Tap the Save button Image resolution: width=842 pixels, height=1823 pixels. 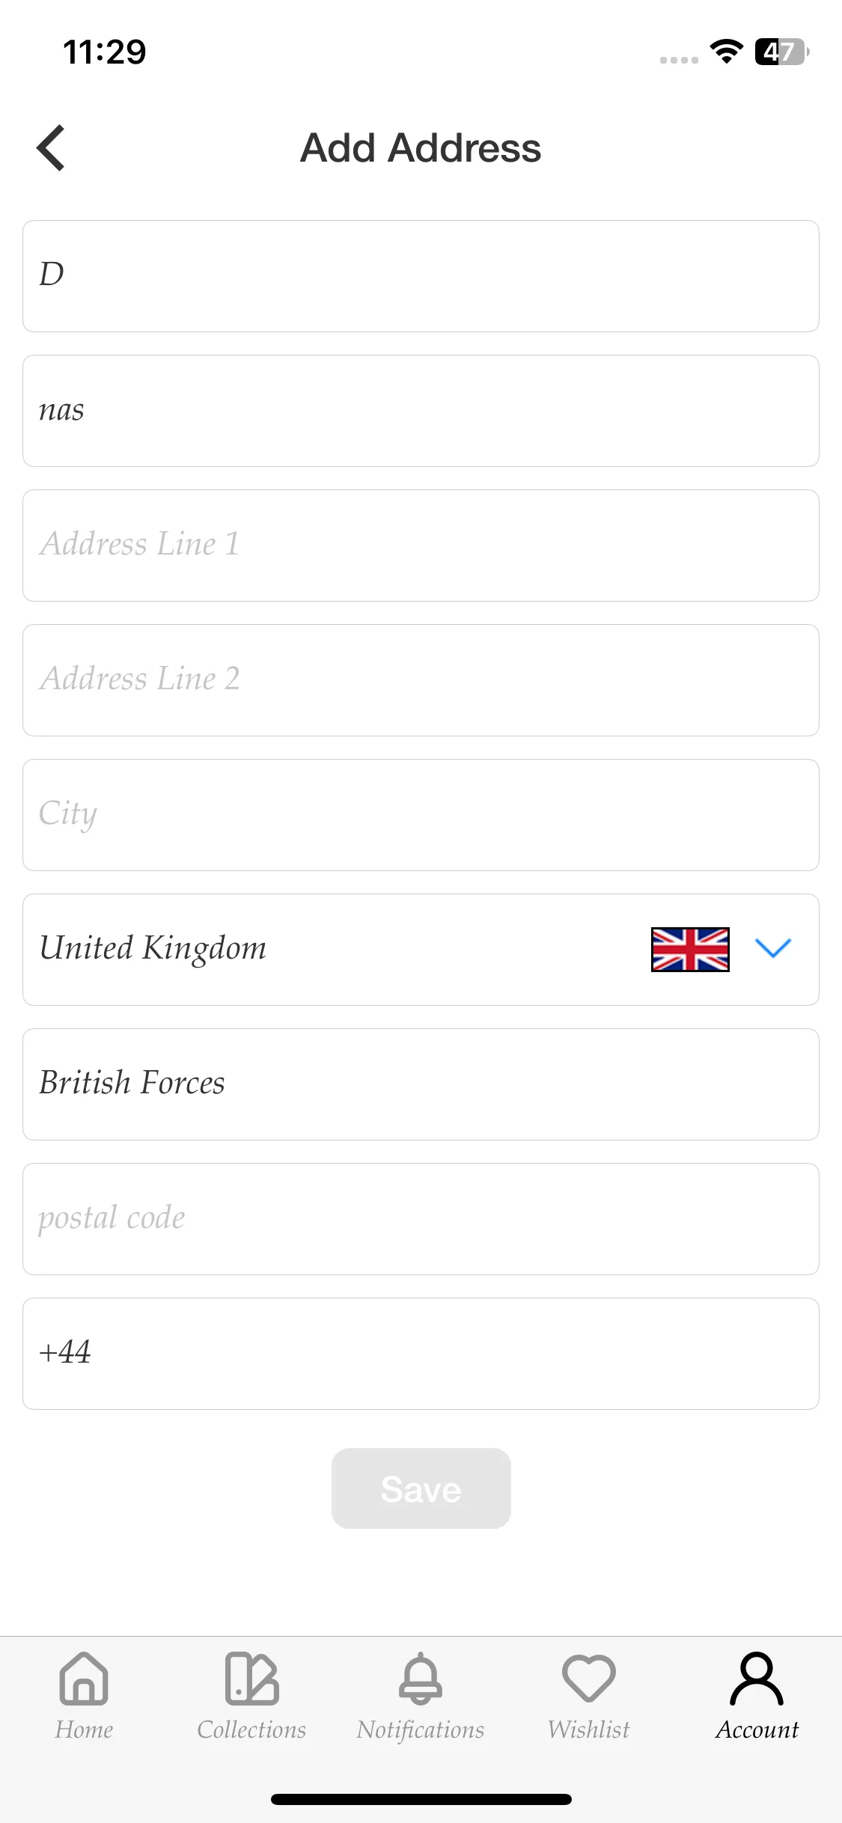point(421,1488)
